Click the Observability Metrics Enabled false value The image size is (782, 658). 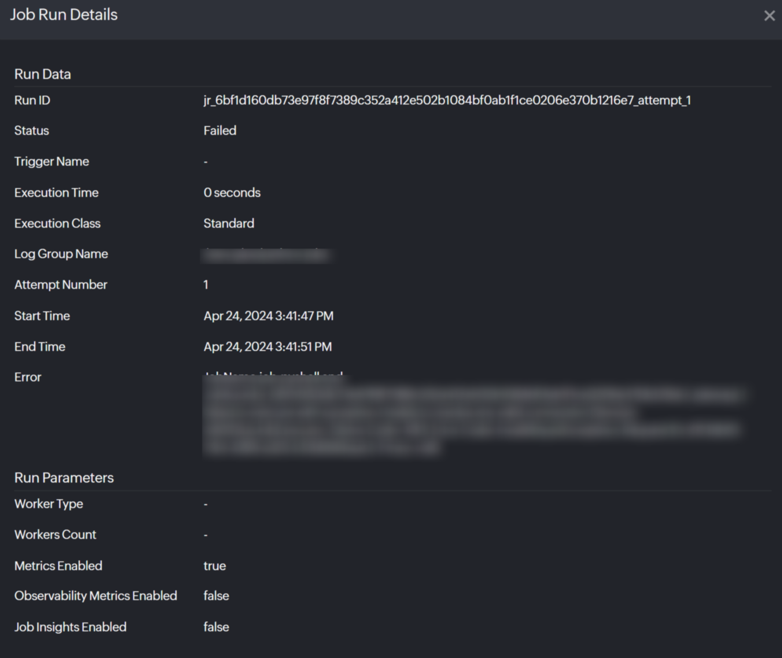tap(216, 596)
